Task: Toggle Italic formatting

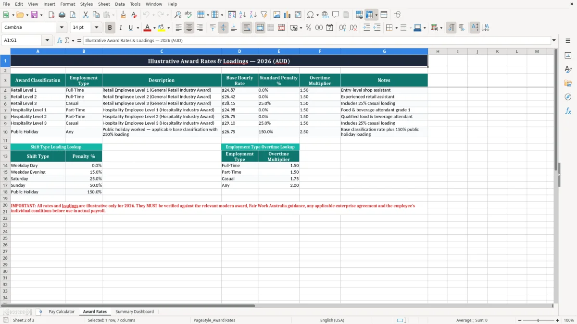Action: click(x=120, y=28)
